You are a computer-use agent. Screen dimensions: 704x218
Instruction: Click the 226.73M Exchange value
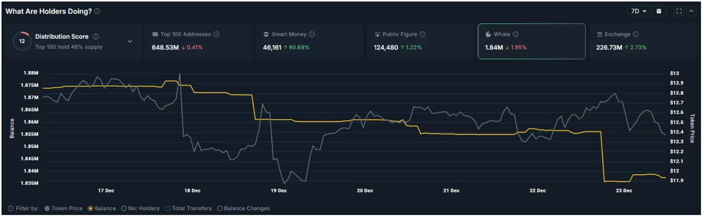click(609, 47)
